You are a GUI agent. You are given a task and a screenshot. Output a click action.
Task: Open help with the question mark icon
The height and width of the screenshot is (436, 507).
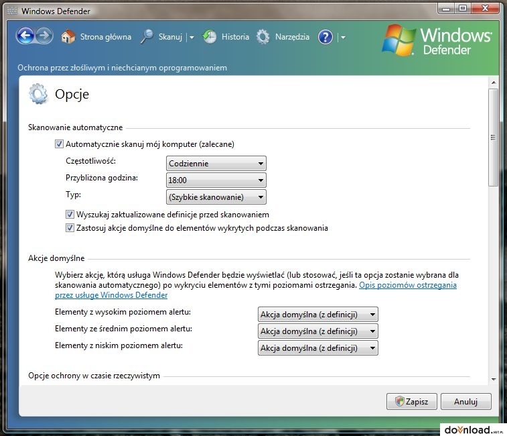(x=325, y=37)
